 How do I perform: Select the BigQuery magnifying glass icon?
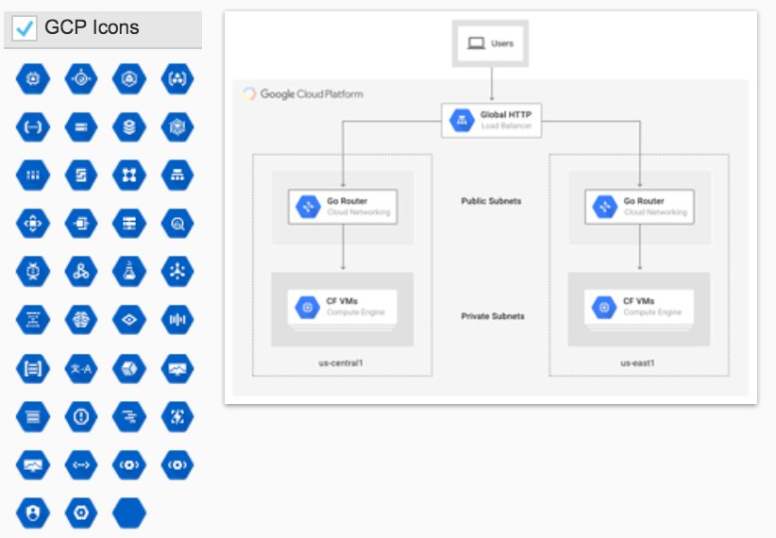[x=177, y=224]
